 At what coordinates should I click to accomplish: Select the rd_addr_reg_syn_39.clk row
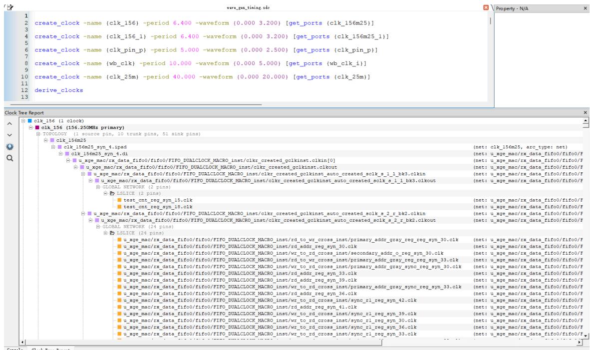pyautogui.click(x=240, y=280)
